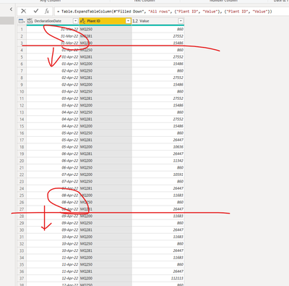Click the Plant ID cell in row 12
The height and width of the screenshot is (286, 289).
pyautogui.click(x=105, y=105)
